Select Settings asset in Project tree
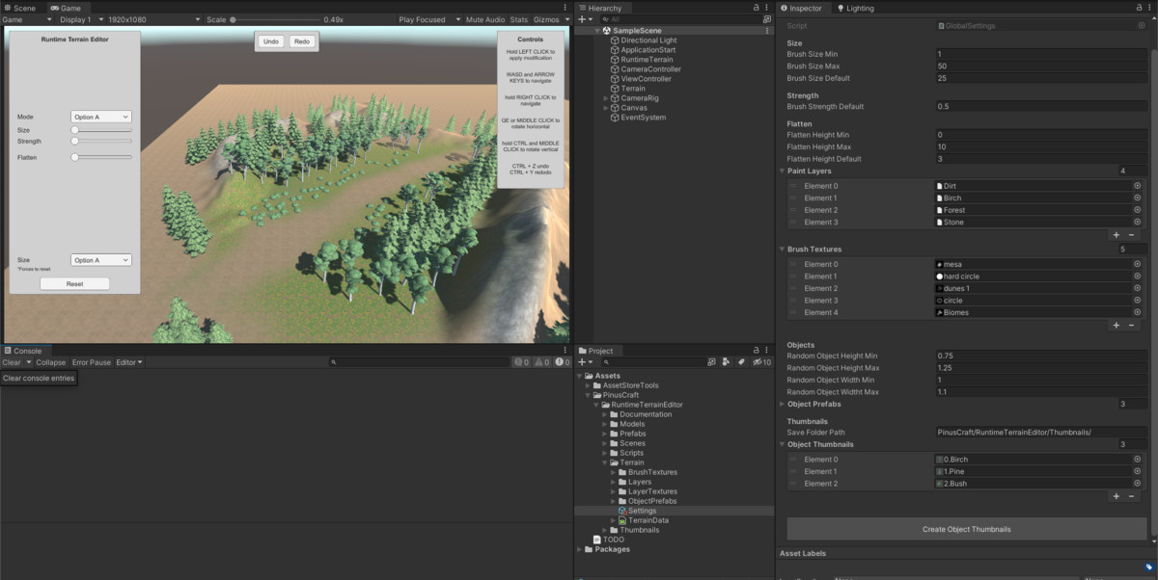Image resolution: width=1158 pixels, height=580 pixels. [x=642, y=511]
